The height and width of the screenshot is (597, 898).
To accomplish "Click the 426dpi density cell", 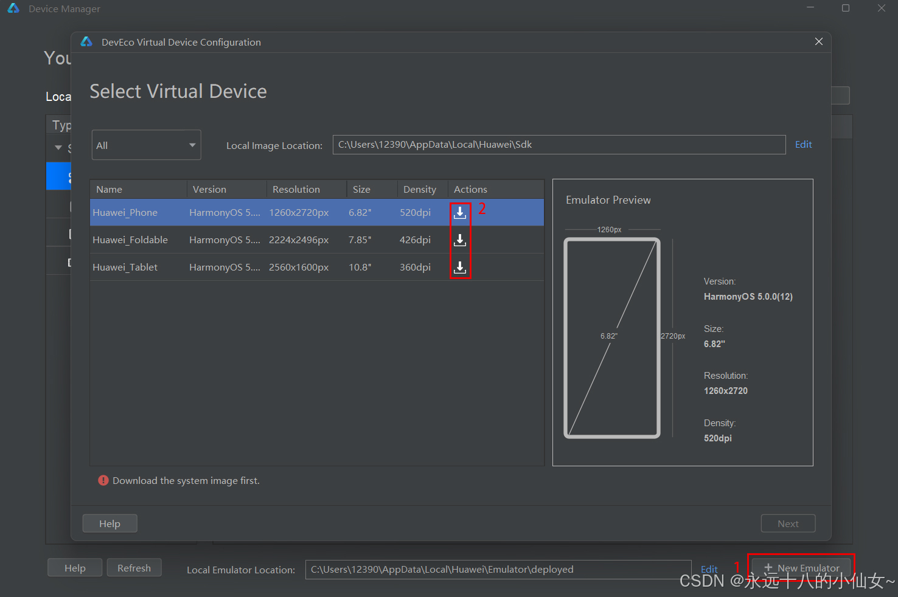I will click(x=415, y=240).
